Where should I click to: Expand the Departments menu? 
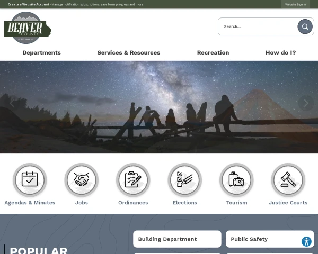click(x=41, y=52)
